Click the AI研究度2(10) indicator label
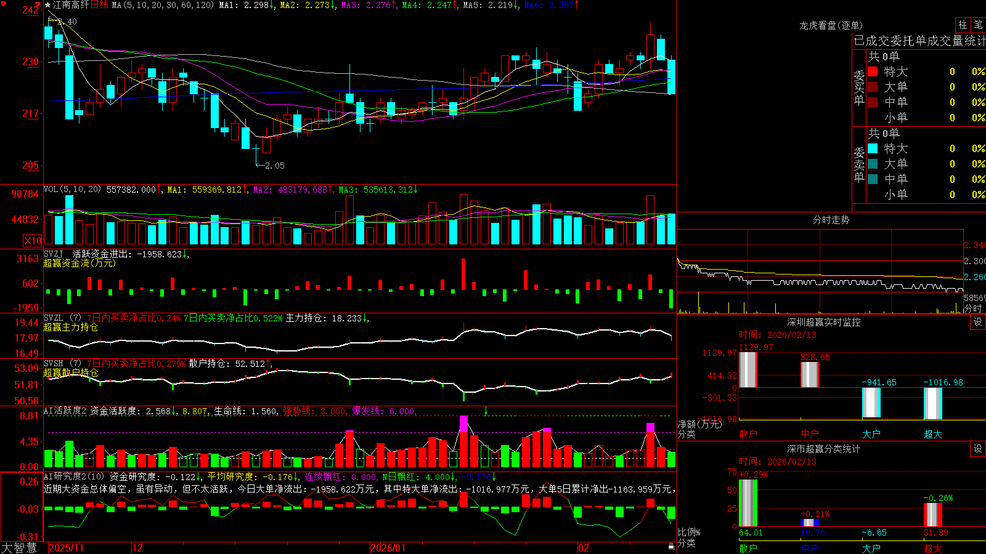This screenshot has height=554, width=986. click(x=74, y=476)
